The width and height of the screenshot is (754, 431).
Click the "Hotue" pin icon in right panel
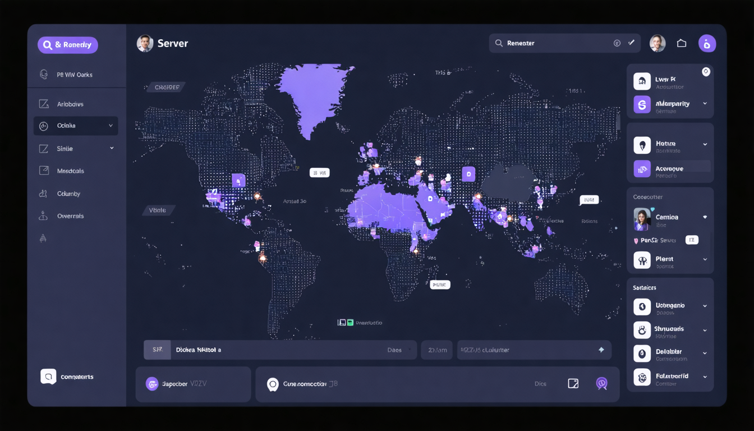point(642,144)
